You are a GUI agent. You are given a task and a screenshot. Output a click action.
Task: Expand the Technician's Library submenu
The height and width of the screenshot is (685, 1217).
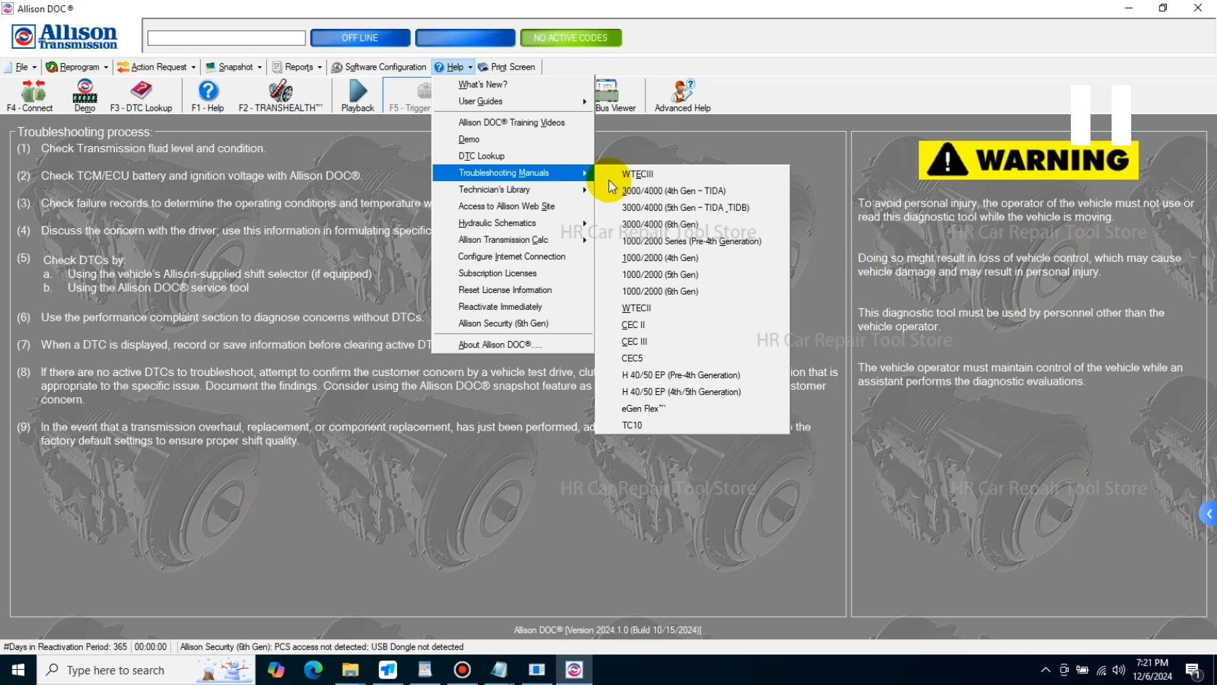(493, 189)
